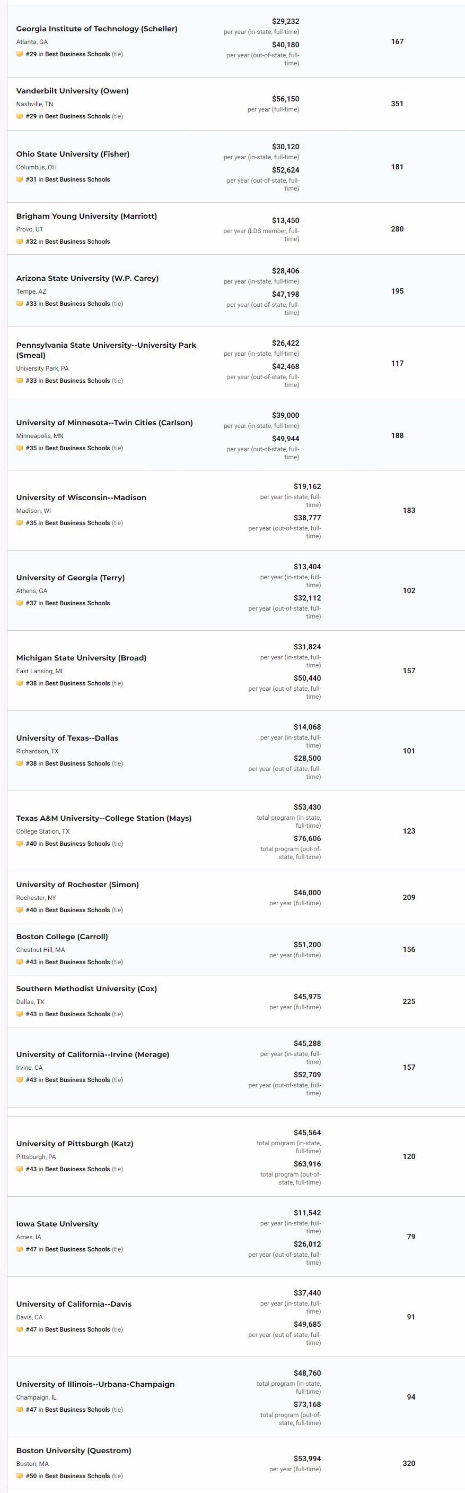This screenshot has width=465, height=1493.
Task: Open Arizona State University (W.P. Carey) link
Action: 87,278
